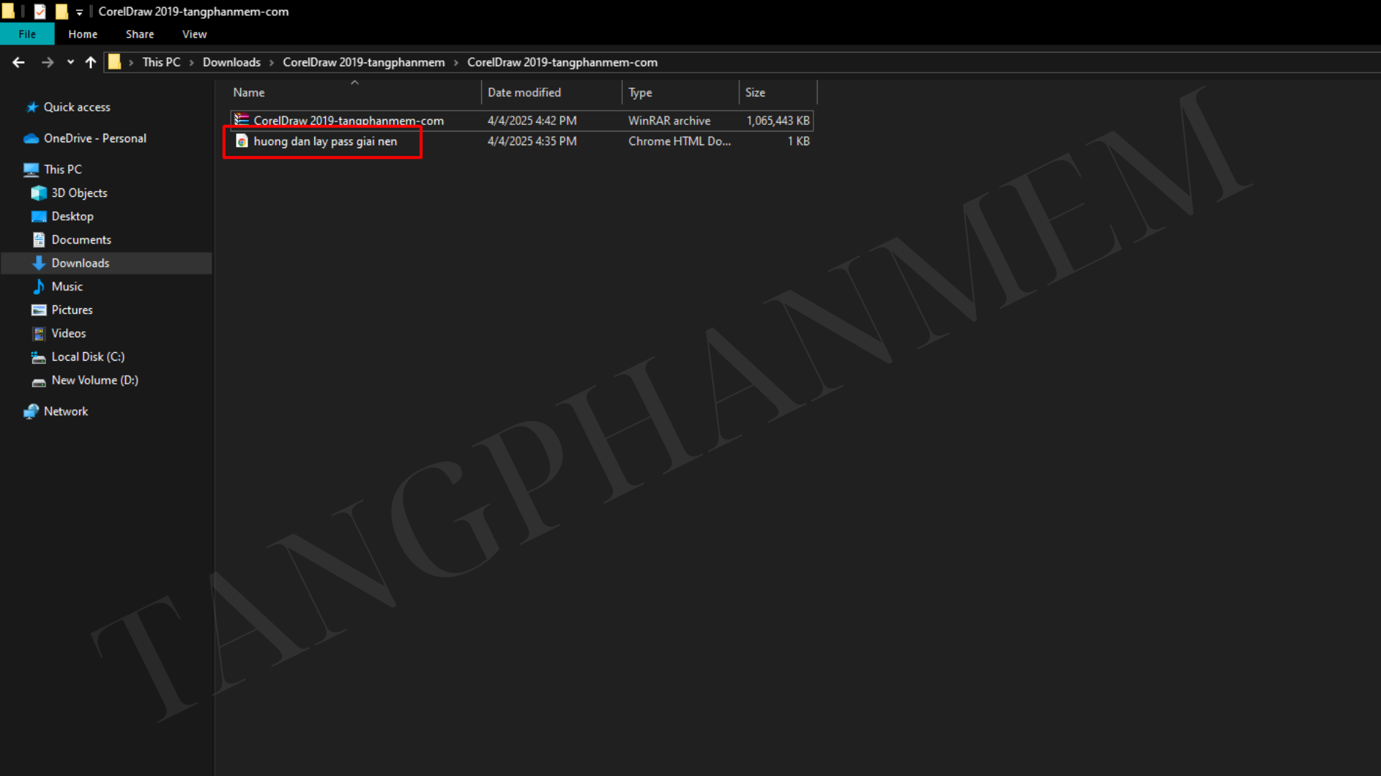Click the 3D Objects cube icon
The image size is (1381, 776).
coord(39,193)
